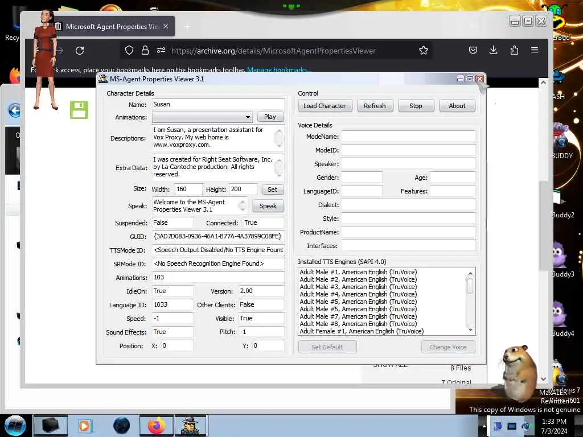Click the Load Character button
The image size is (583, 437).
[x=324, y=106]
